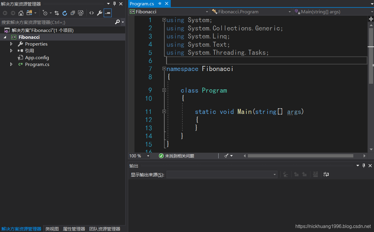Collapse the using directives block
Viewport: 374px width, 232px height.
(x=164, y=19)
